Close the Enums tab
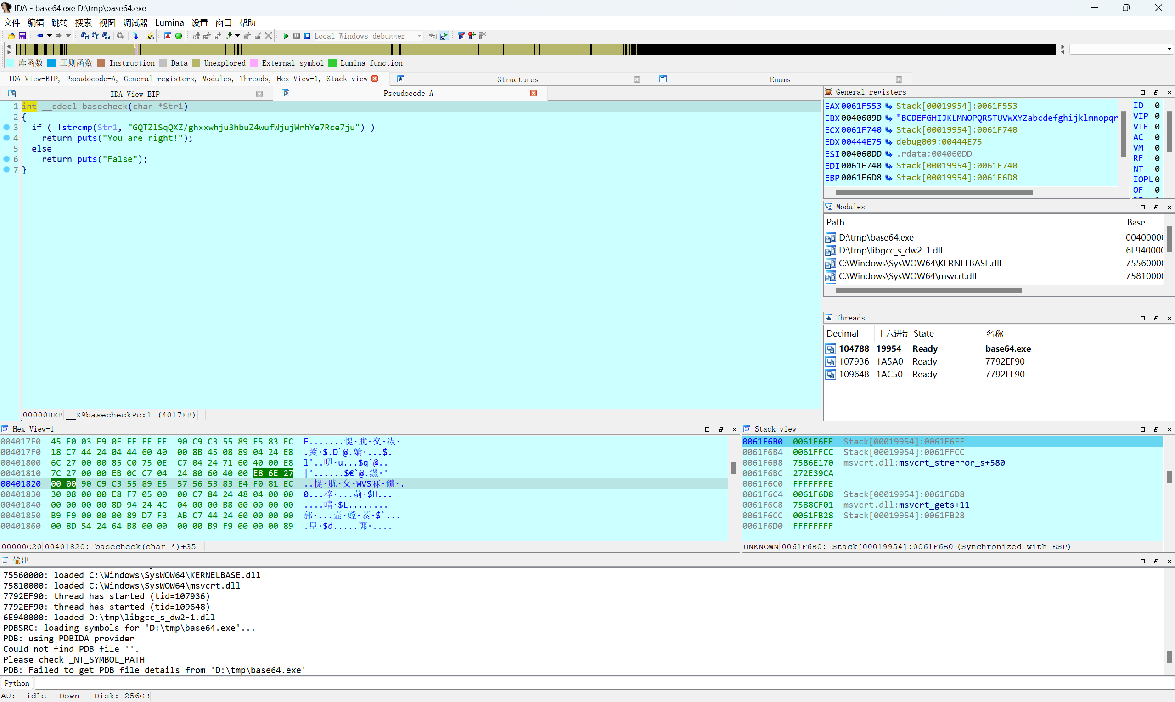Viewport: 1175px width, 702px height. (x=899, y=79)
